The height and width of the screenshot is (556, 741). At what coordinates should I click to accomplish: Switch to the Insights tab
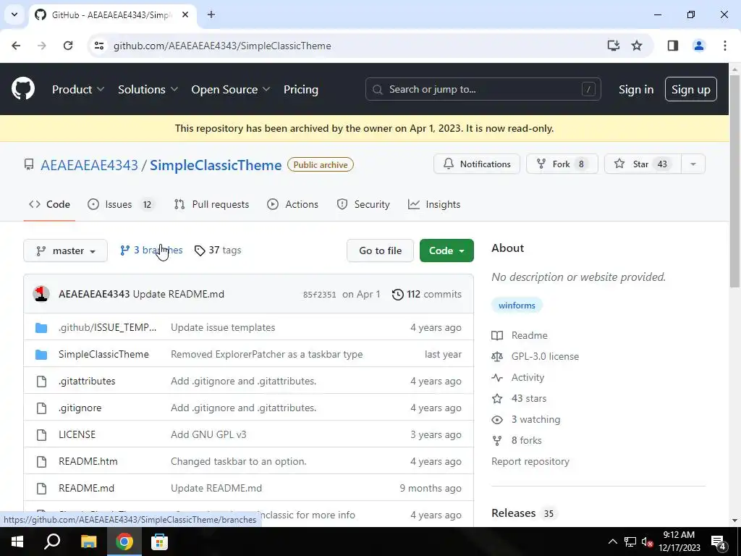(434, 204)
